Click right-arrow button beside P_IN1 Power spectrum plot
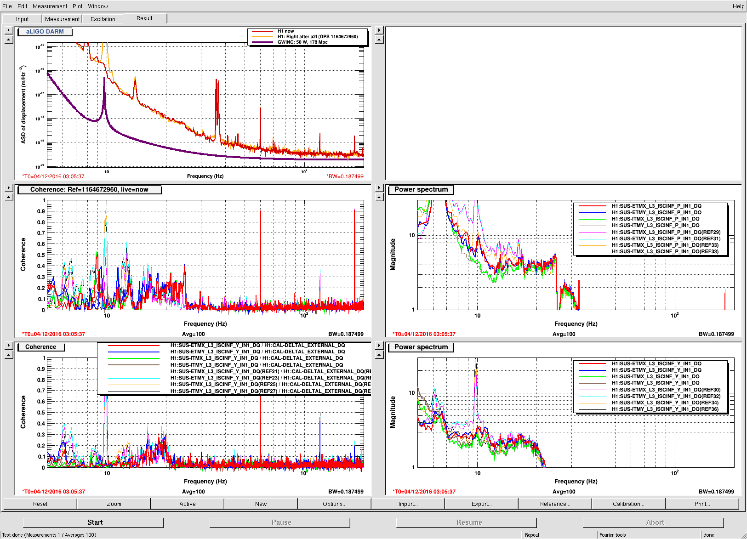Image resolution: width=747 pixels, height=539 pixels. tap(379, 188)
